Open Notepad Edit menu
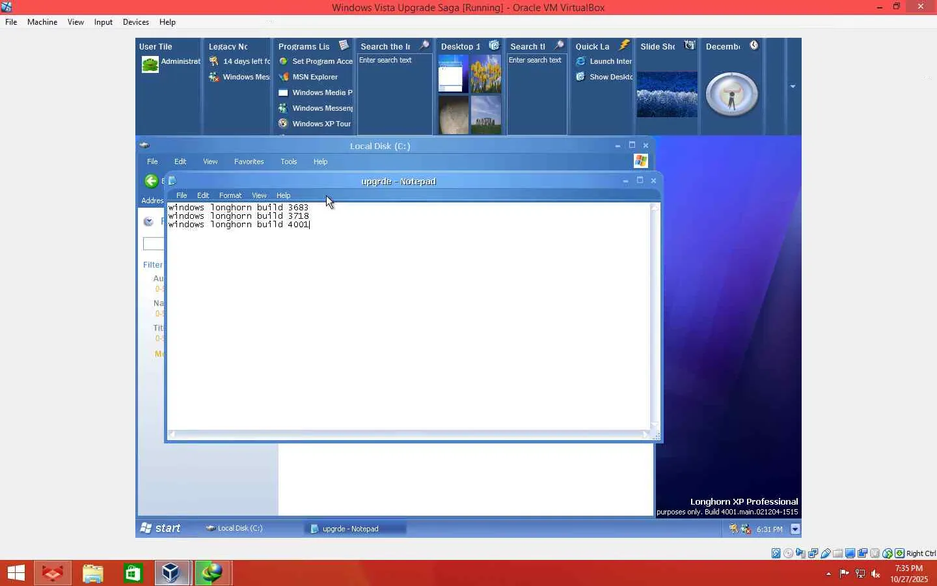 pyautogui.click(x=203, y=195)
